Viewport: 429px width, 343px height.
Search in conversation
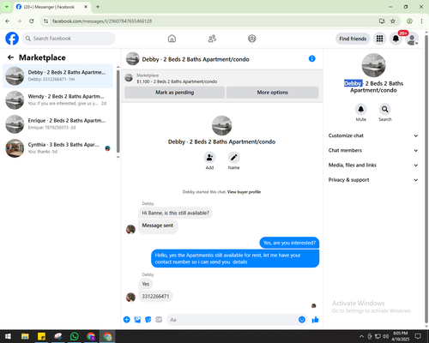point(385,109)
